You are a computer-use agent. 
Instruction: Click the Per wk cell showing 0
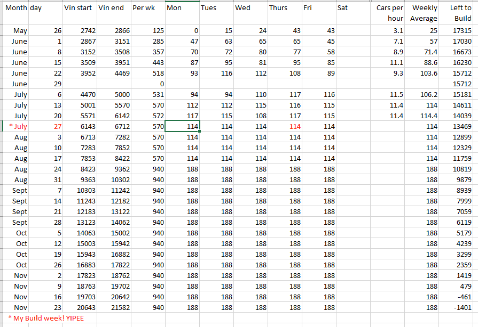[147, 84]
